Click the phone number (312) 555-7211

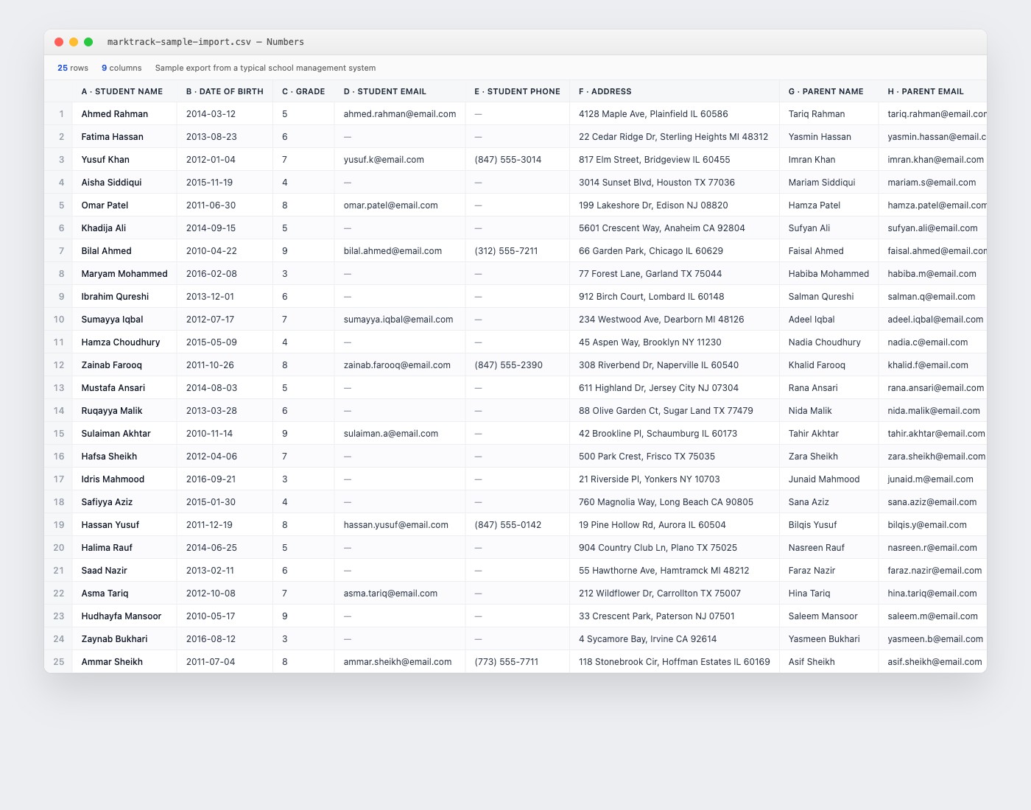(x=518, y=251)
